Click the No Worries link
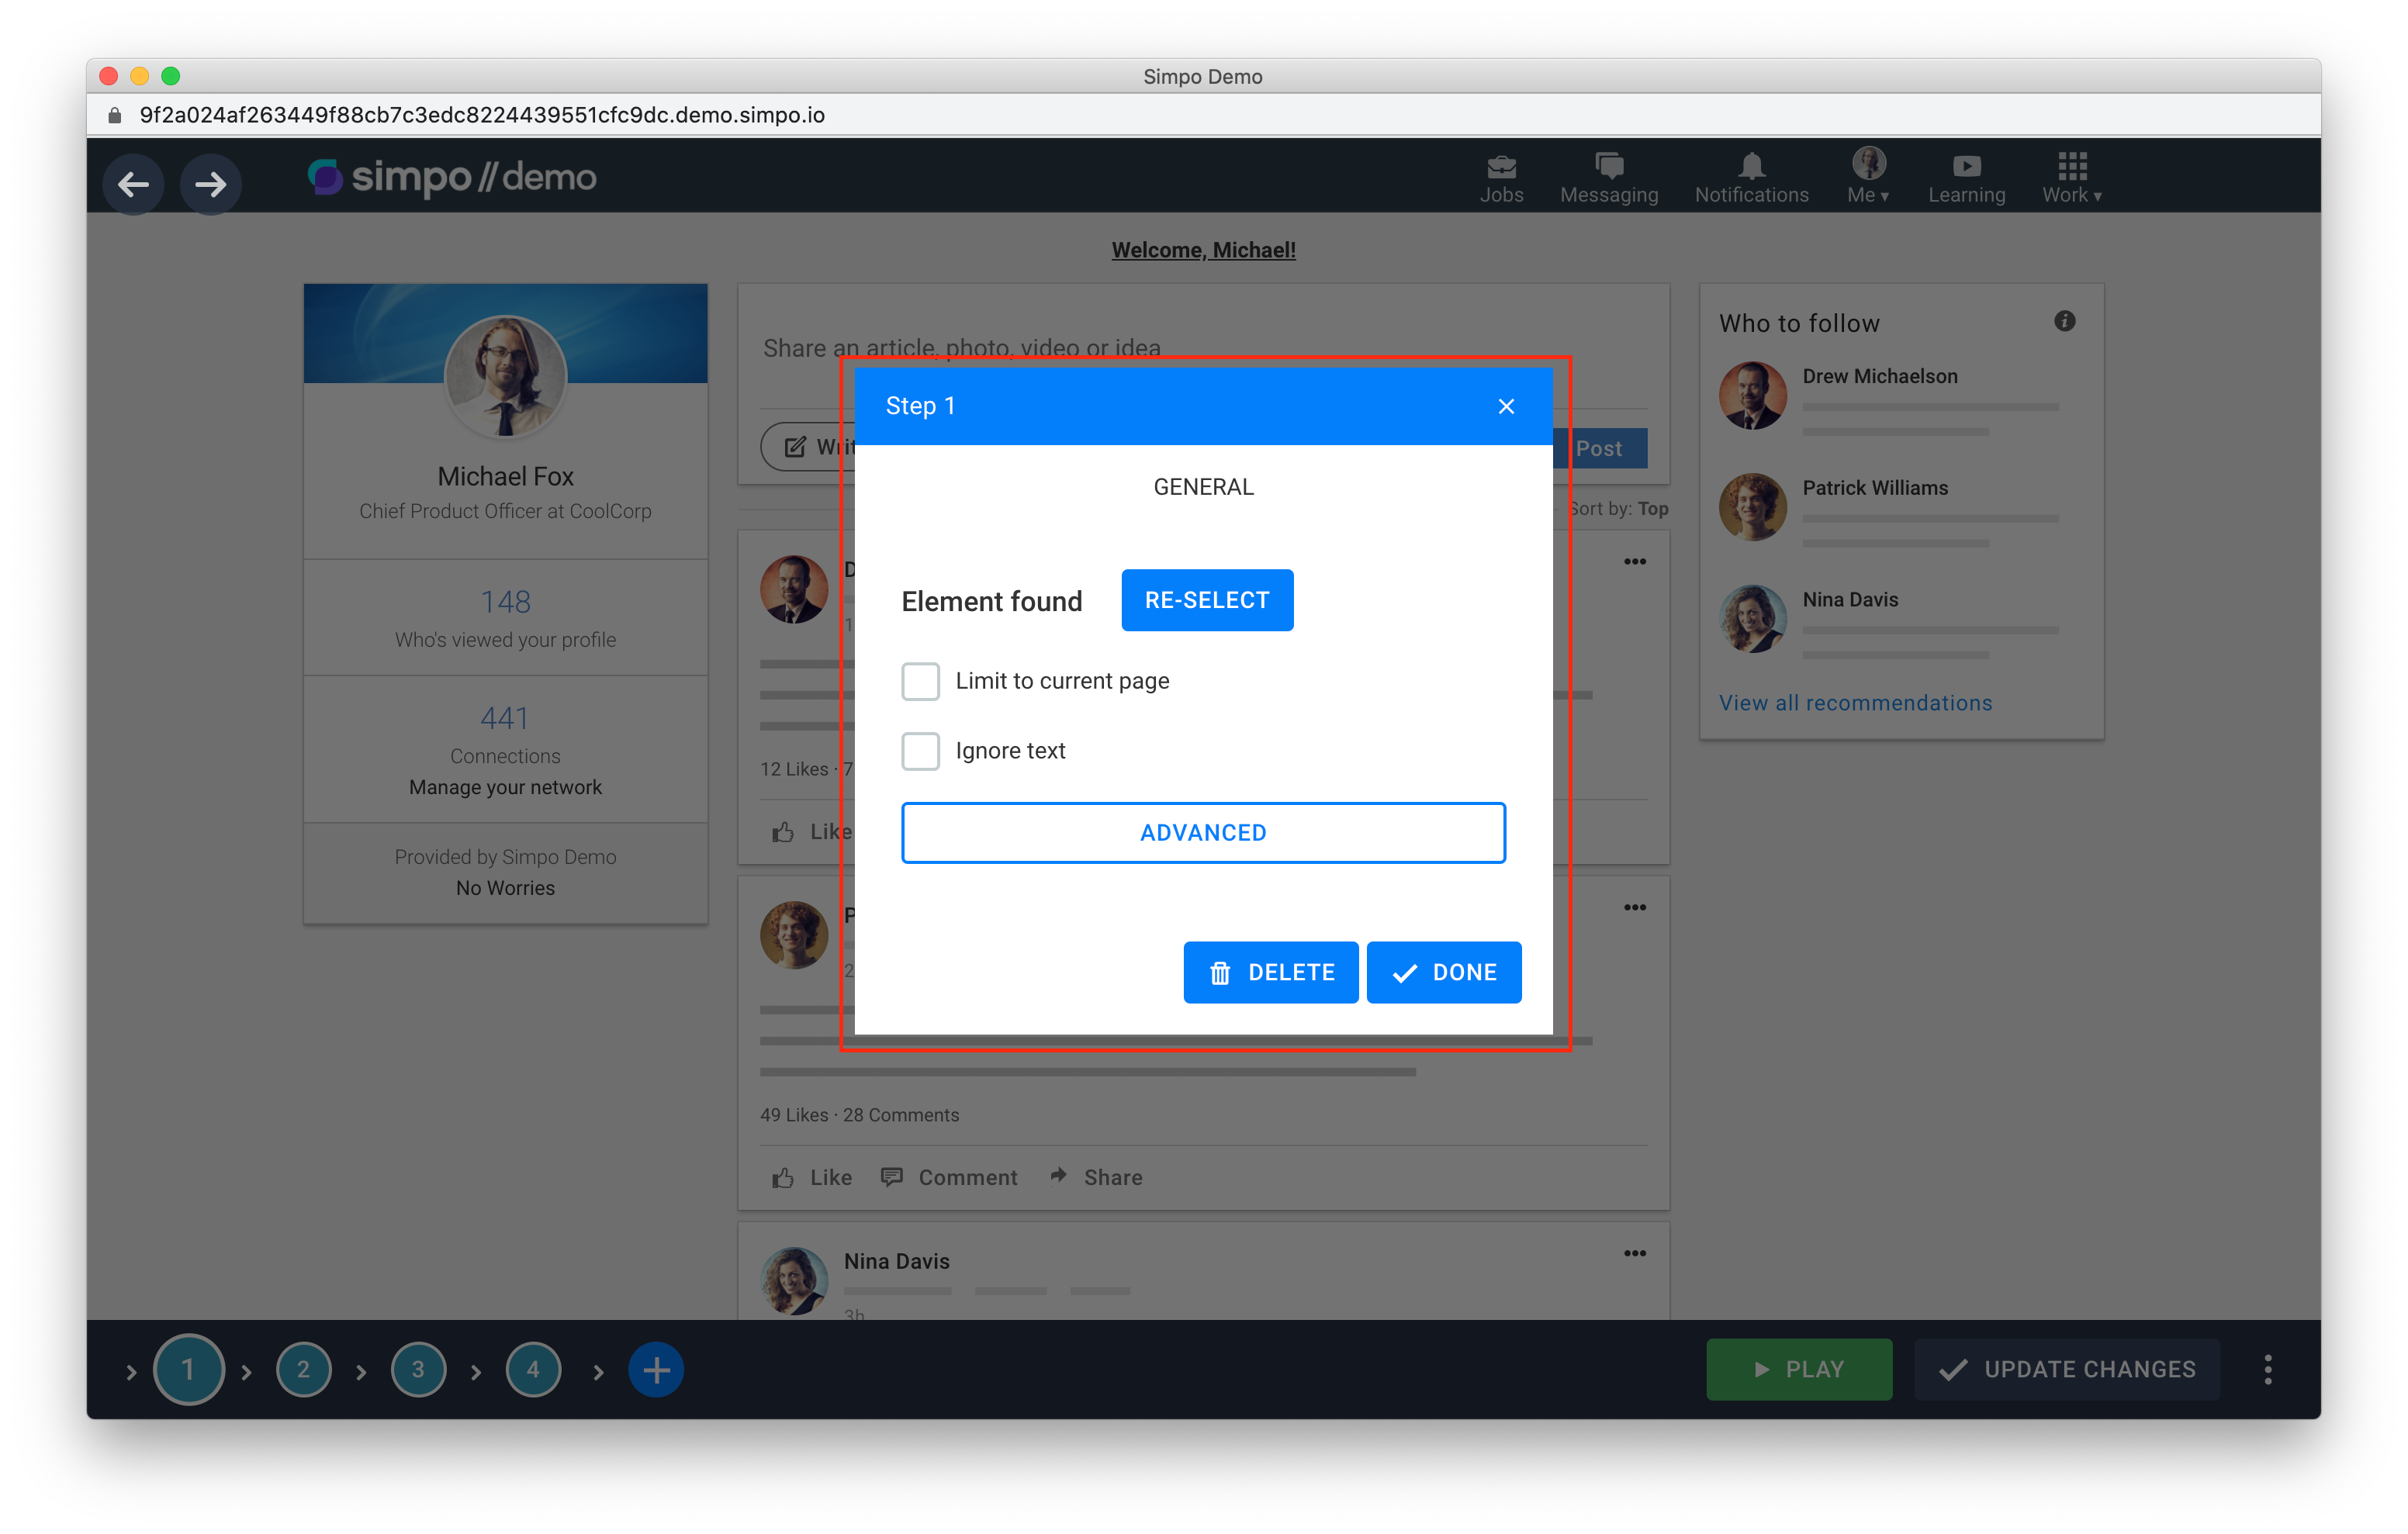The width and height of the screenshot is (2408, 1534). tap(505, 888)
